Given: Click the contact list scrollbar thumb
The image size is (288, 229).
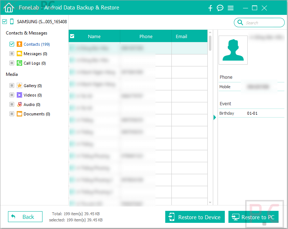Looking at the screenshot, I should 210,43.
